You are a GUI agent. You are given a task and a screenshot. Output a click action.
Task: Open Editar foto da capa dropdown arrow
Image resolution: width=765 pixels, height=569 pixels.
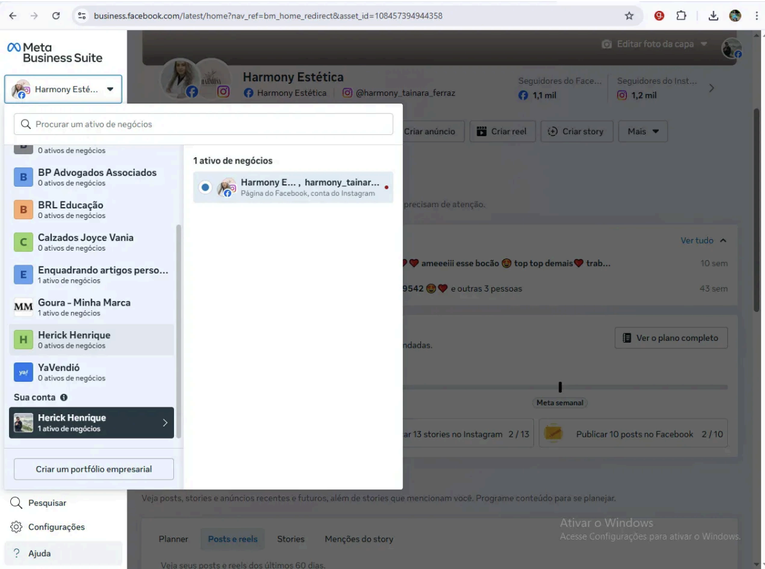tap(704, 44)
